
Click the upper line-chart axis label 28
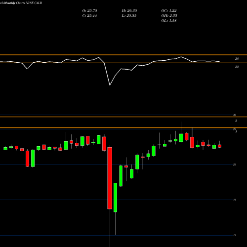point(237,59)
